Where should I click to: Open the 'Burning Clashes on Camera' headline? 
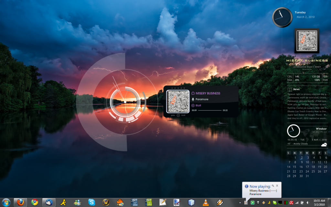click(308, 108)
